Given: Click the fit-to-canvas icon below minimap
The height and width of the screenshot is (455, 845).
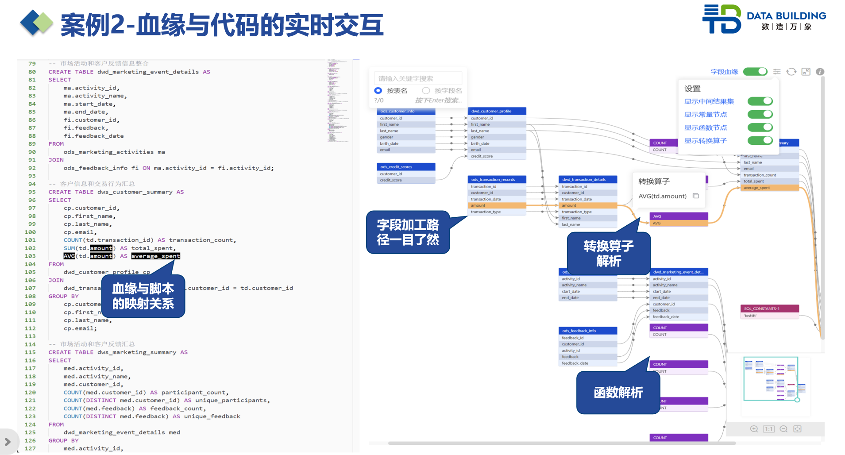Looking at the screenshot, I should click(798, 429).
